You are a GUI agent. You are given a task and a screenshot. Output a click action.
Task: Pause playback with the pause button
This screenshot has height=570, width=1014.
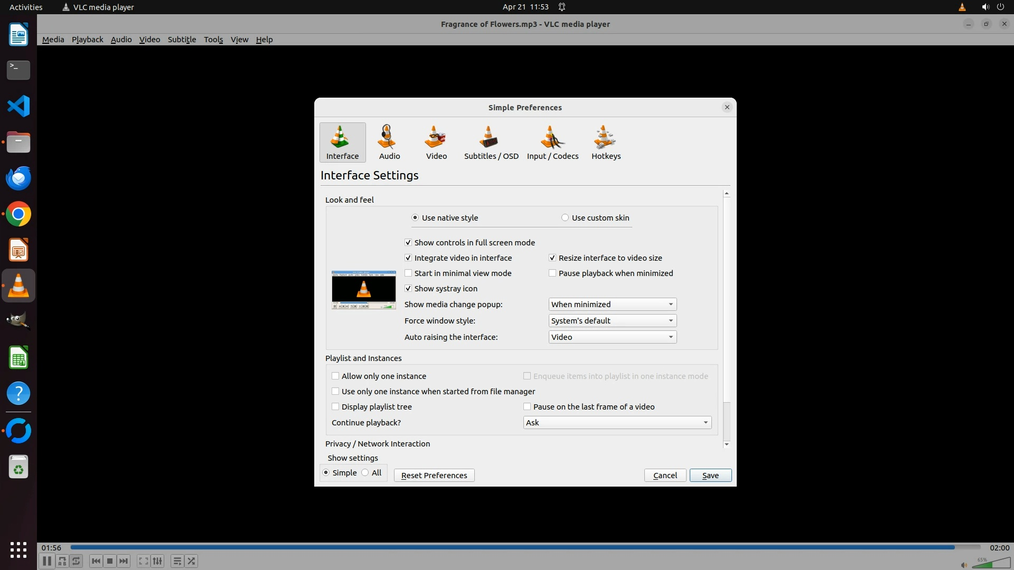click(46, 561)
